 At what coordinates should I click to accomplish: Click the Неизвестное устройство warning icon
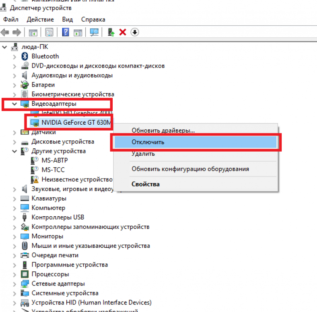click(x=34, y=179)
